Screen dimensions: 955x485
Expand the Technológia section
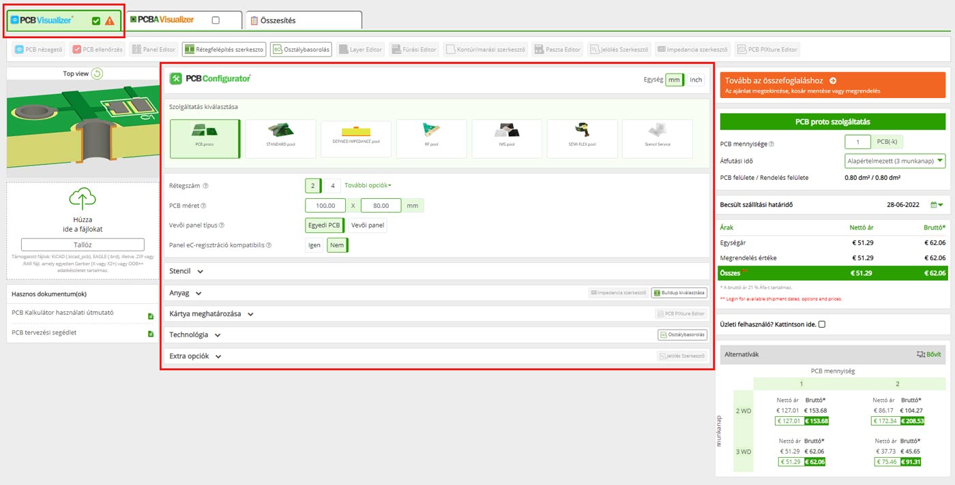(194, 335)
